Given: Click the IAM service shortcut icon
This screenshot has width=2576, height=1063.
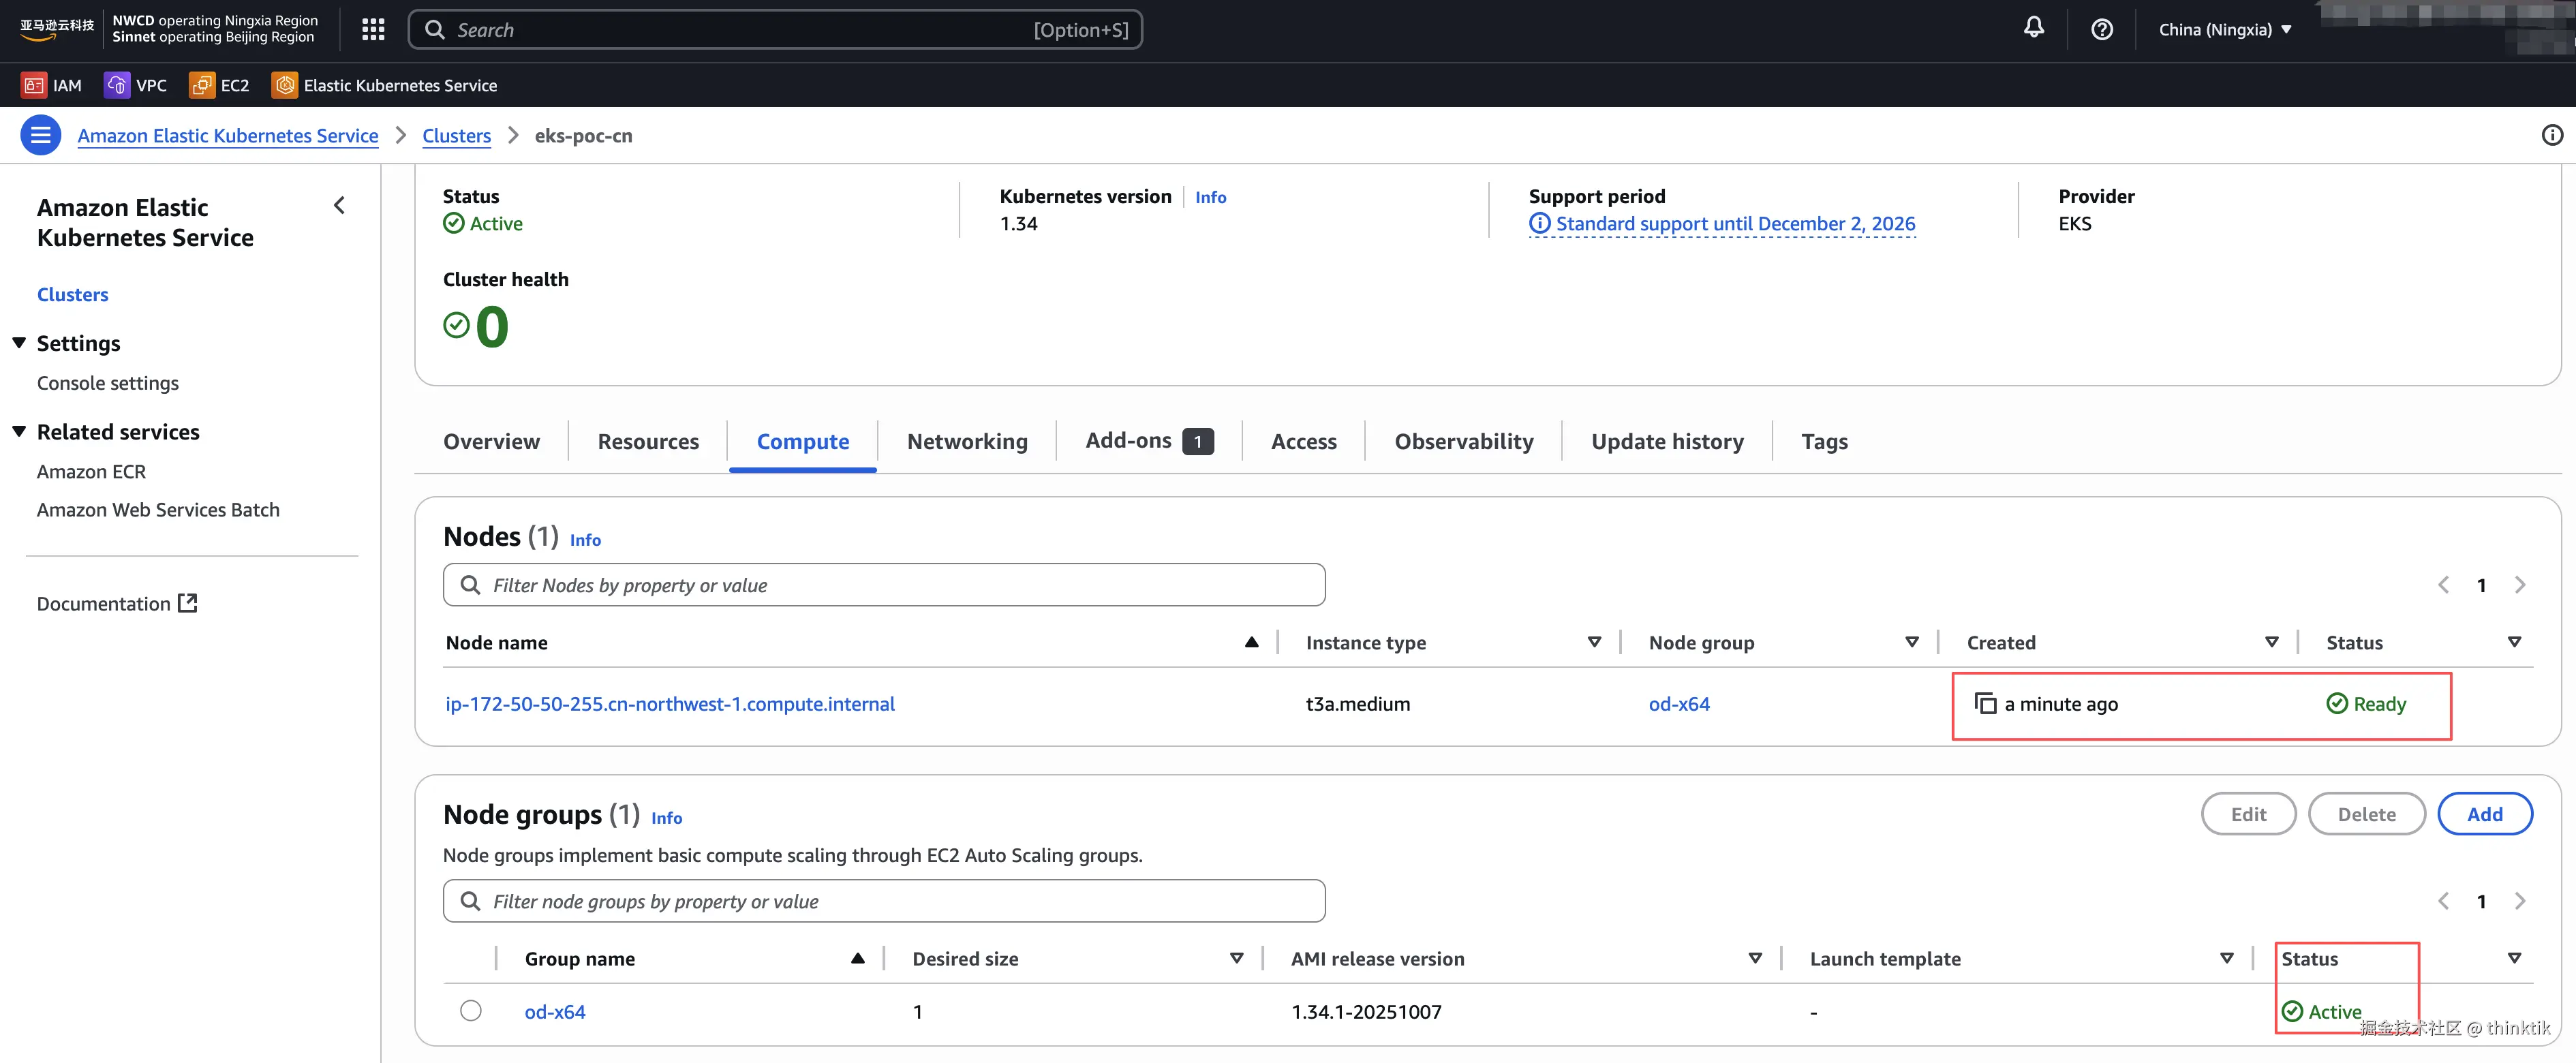Looking at the screenshot, I should 33,85.
